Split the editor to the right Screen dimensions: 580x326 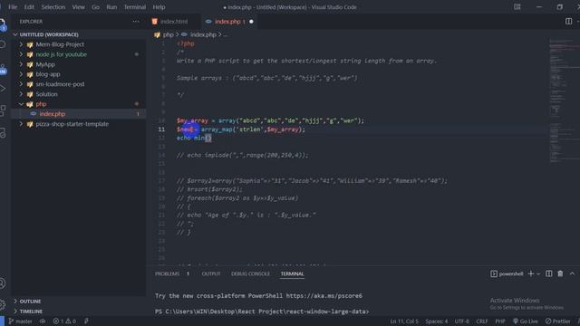568,22
